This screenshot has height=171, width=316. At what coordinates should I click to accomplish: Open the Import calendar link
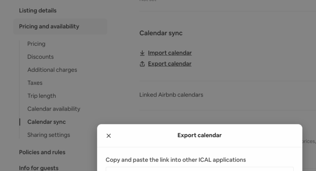170,53
